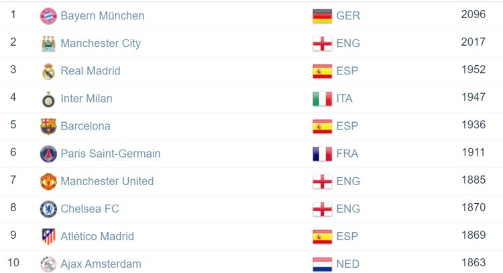Click the Manchester United club crest
This screenshot has width=503, height=273.
[x=48, y=181]
